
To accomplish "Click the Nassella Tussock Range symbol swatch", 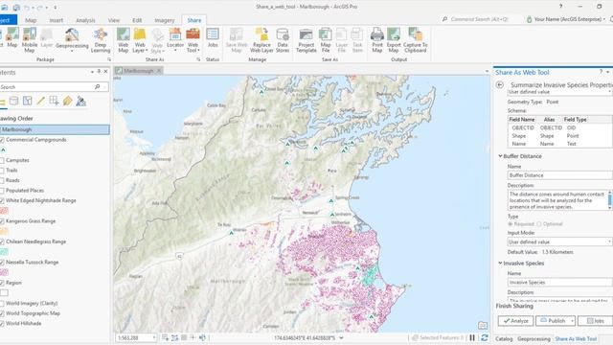I will [x=4, y=272].
